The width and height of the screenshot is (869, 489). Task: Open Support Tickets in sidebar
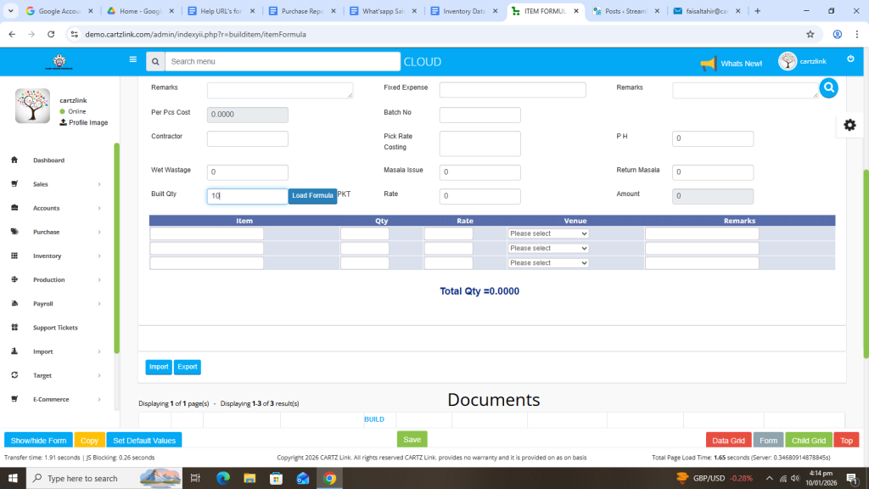(55, 328)
